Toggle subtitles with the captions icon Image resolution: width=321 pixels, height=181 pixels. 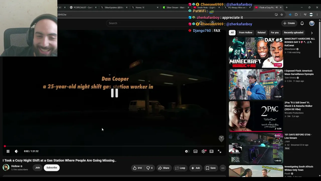(195, 151)
